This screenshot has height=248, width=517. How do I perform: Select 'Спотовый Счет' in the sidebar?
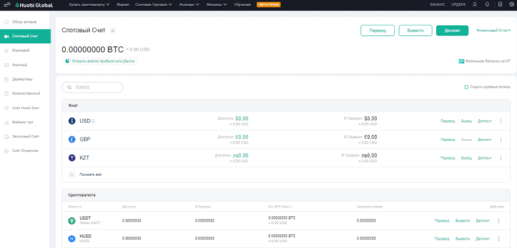tap(25, 36)
